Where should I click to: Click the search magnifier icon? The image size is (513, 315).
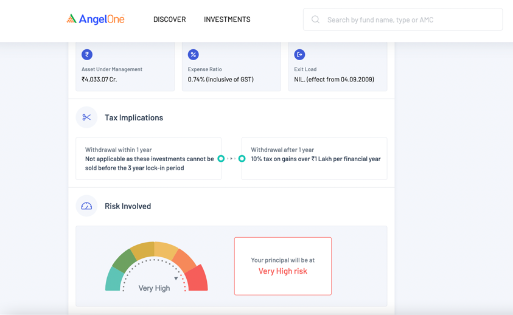point(315,19)
